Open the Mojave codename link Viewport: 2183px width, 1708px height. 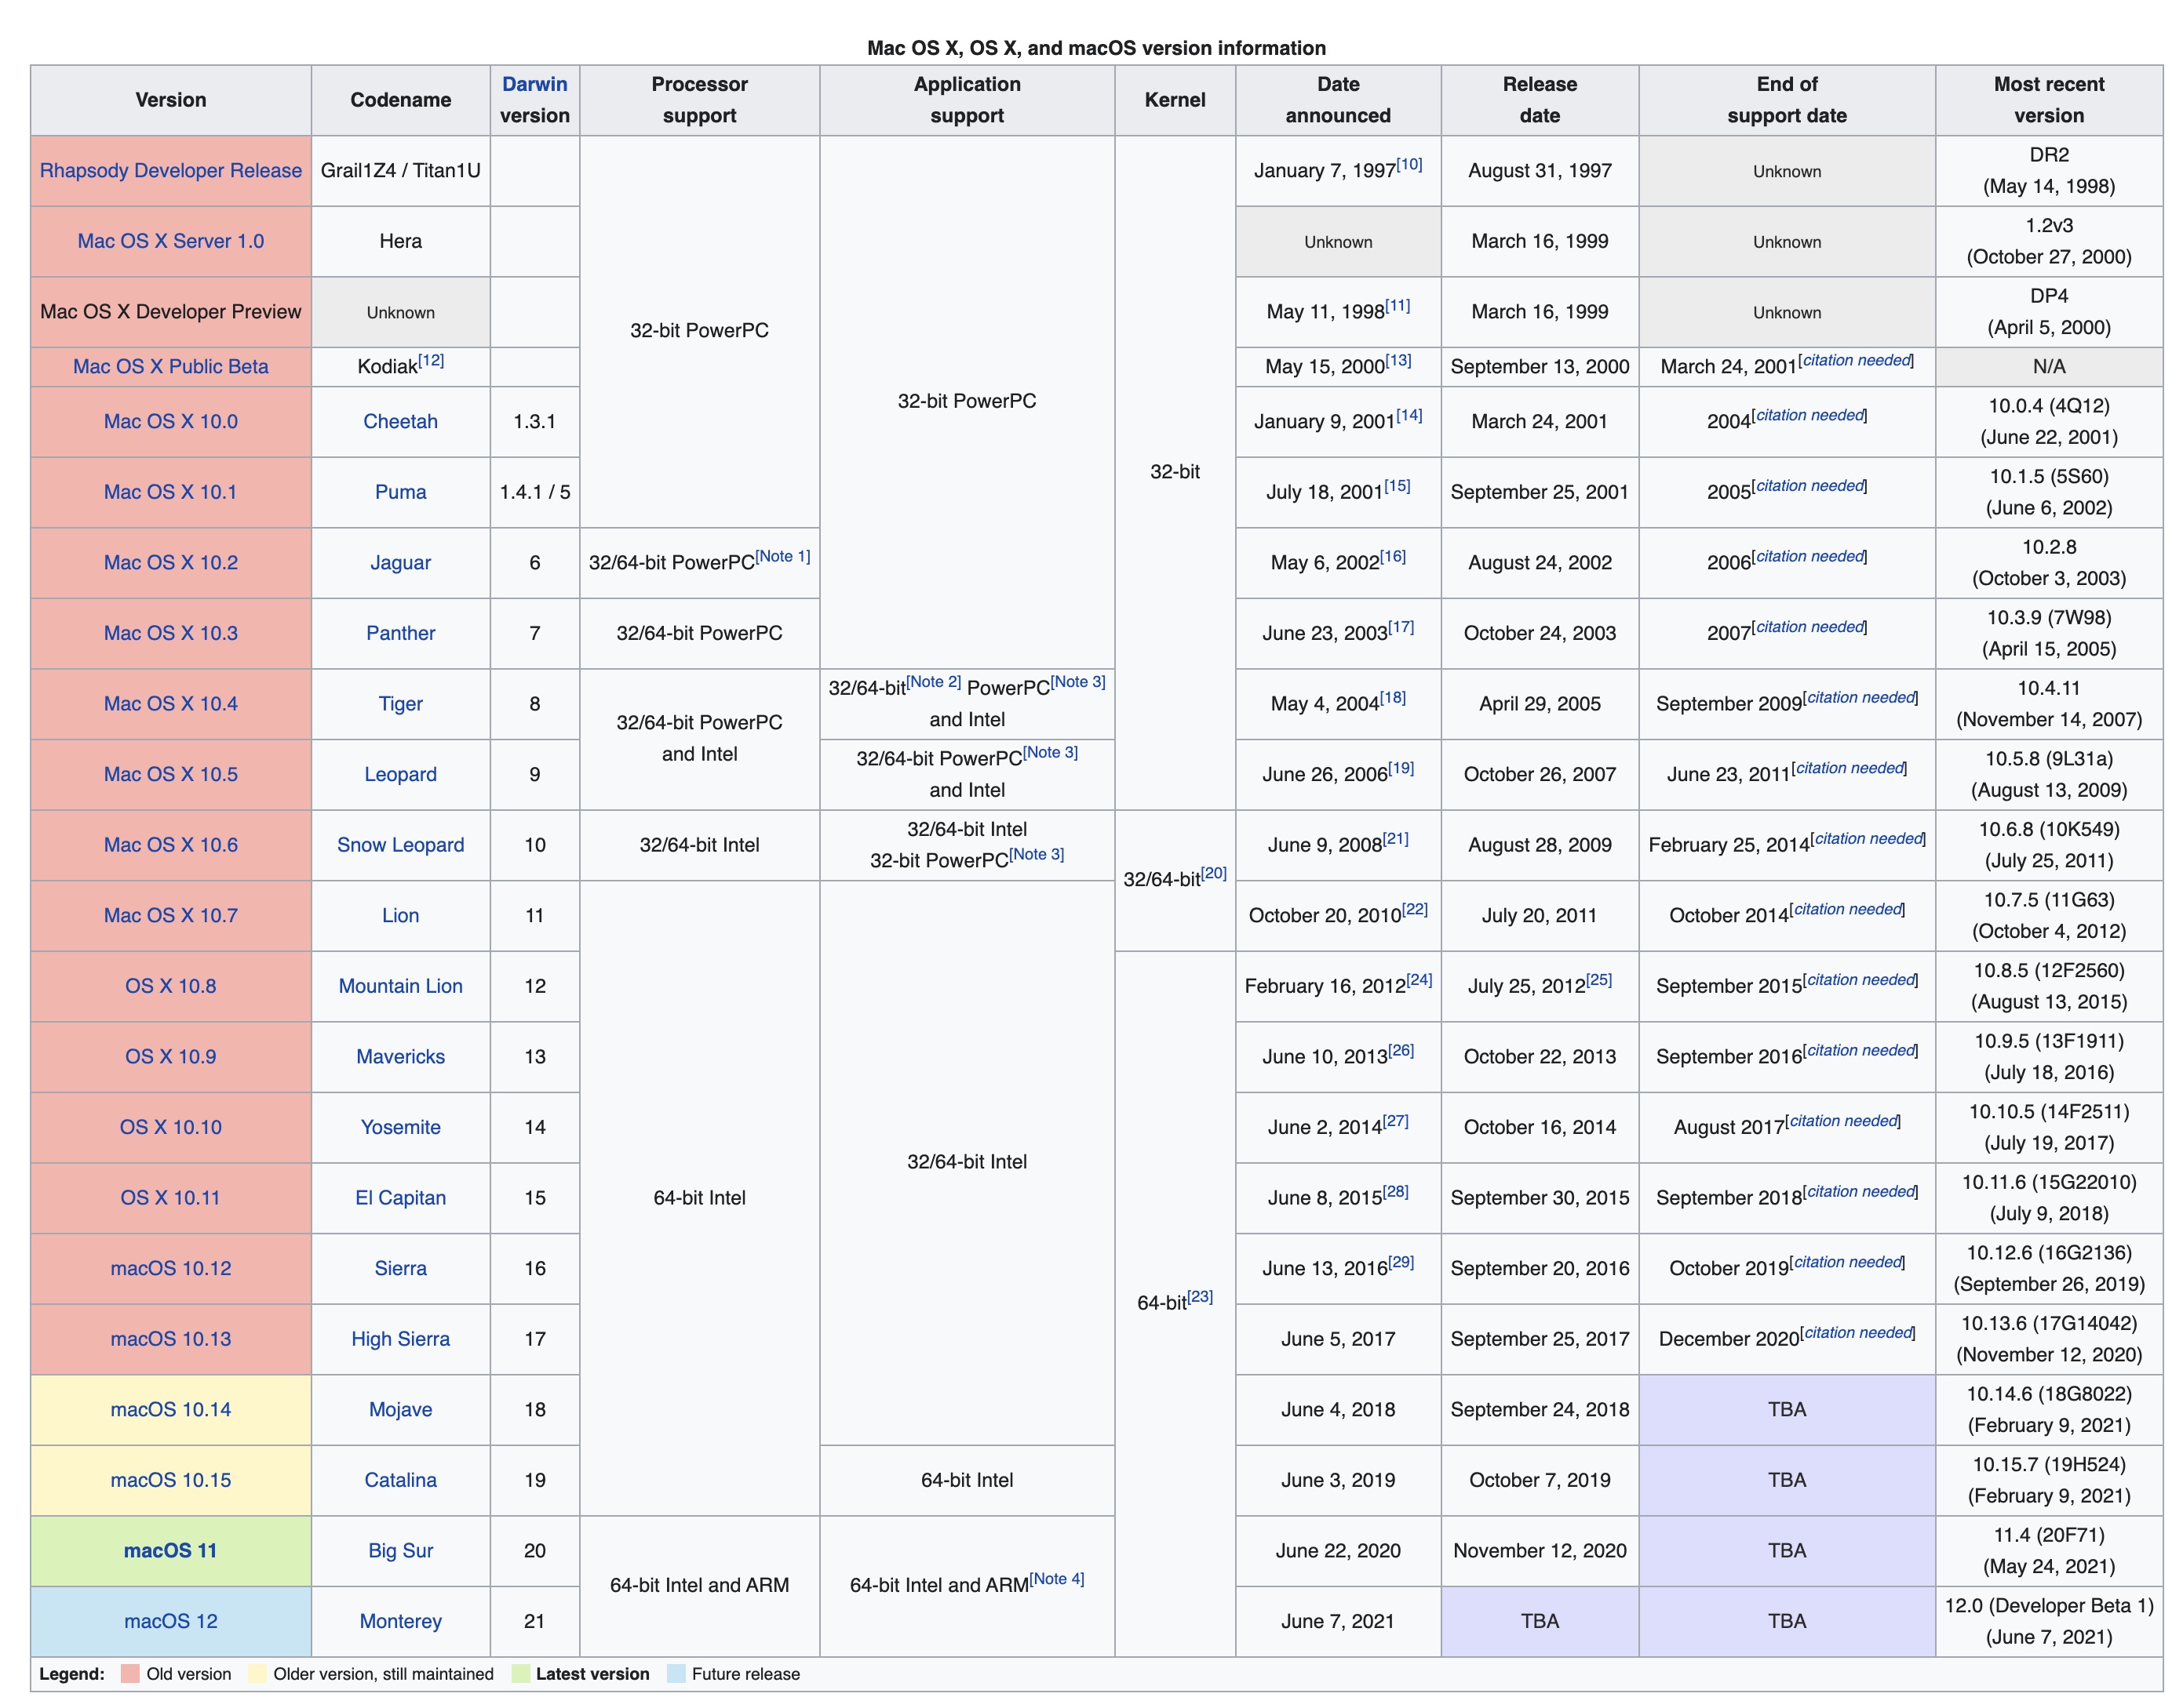click(x=400, y=1410)
